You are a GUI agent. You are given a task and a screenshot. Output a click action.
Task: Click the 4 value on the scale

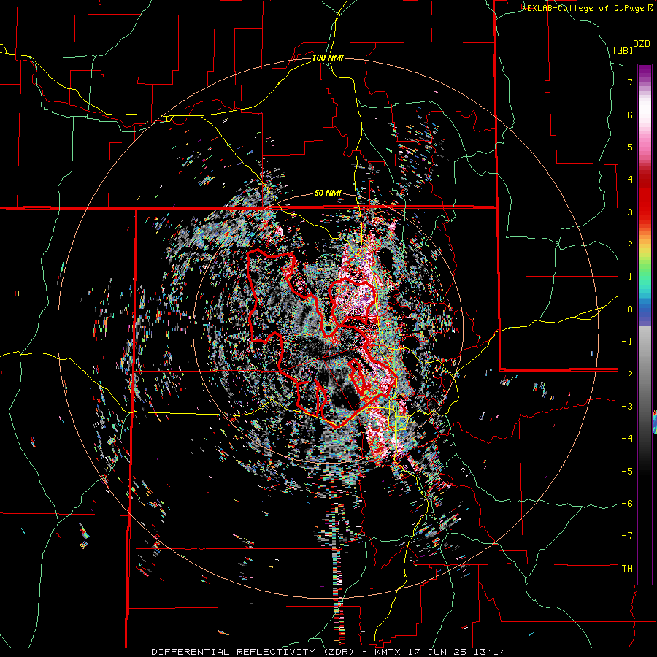(630, 180)
